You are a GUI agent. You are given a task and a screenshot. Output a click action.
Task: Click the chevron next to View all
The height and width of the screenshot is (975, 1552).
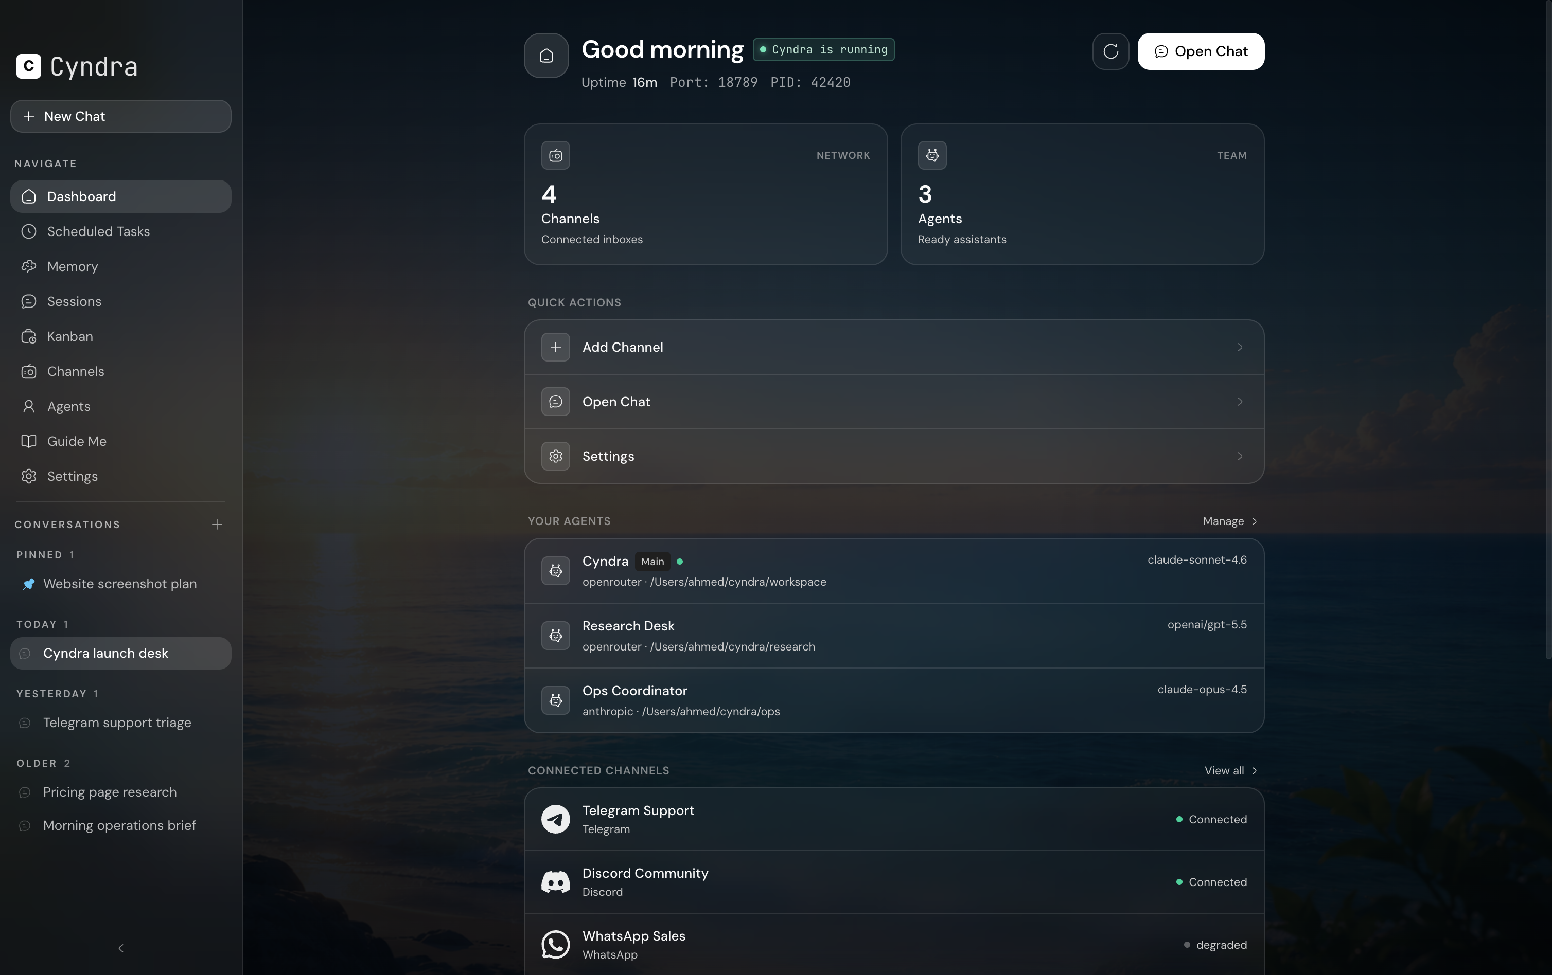pos(1254,771)
